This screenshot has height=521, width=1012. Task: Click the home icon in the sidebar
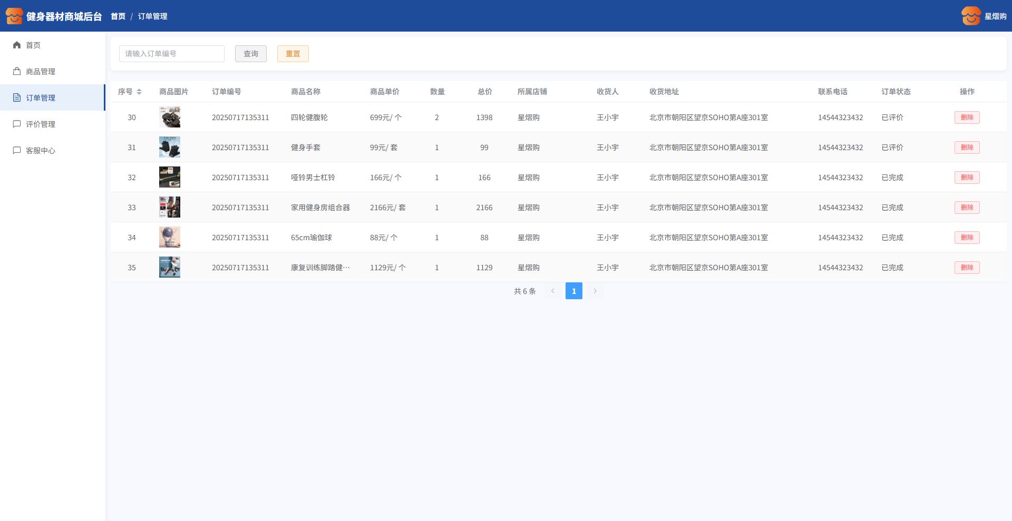(17, 45)
